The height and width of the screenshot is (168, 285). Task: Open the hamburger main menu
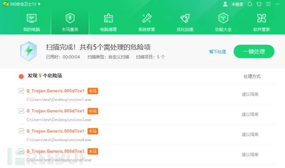(x=268, y=4)
